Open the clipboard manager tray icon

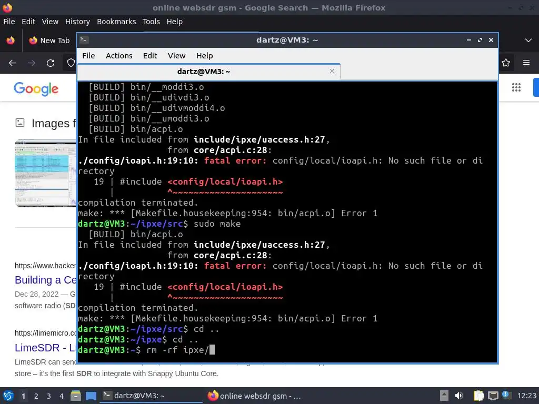pos(478,396)
